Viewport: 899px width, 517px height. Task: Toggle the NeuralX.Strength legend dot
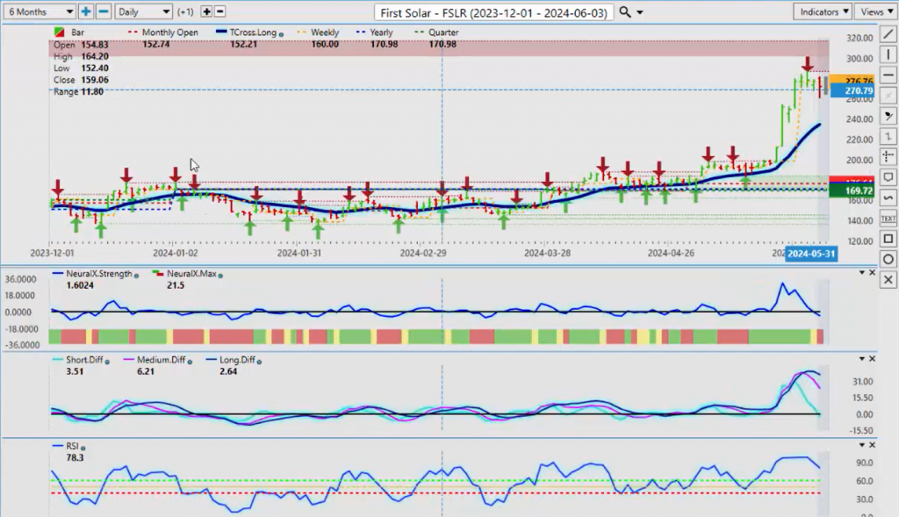[136, 275]
